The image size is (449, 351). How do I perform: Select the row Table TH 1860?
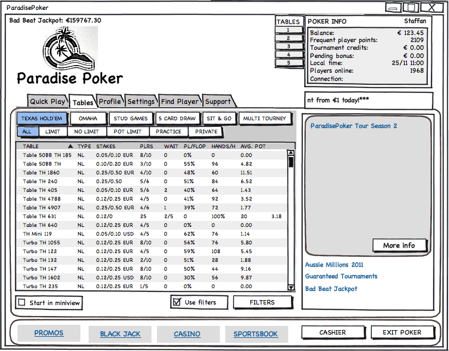151,173
